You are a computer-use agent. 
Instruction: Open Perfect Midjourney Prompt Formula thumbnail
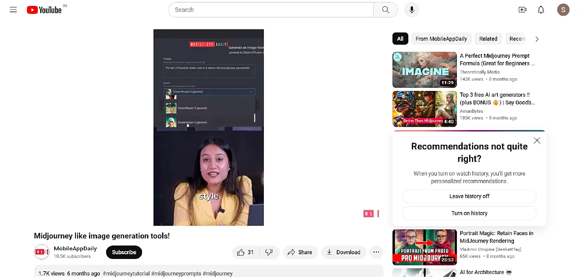point(425,70)
